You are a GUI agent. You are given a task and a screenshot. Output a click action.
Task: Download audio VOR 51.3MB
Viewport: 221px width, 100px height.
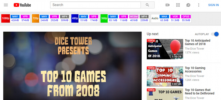175,18
